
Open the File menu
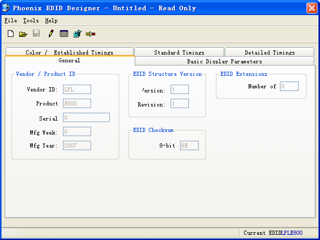click(x=10, y=21)
